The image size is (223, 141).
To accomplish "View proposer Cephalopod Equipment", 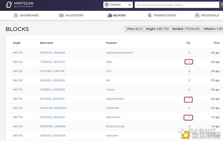I will (119, 53).
